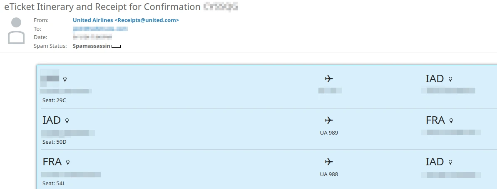Viewport: 497px width, 189px height.
Task: Click the location pin beside first-row destination IAD
Action: [450, 79]
